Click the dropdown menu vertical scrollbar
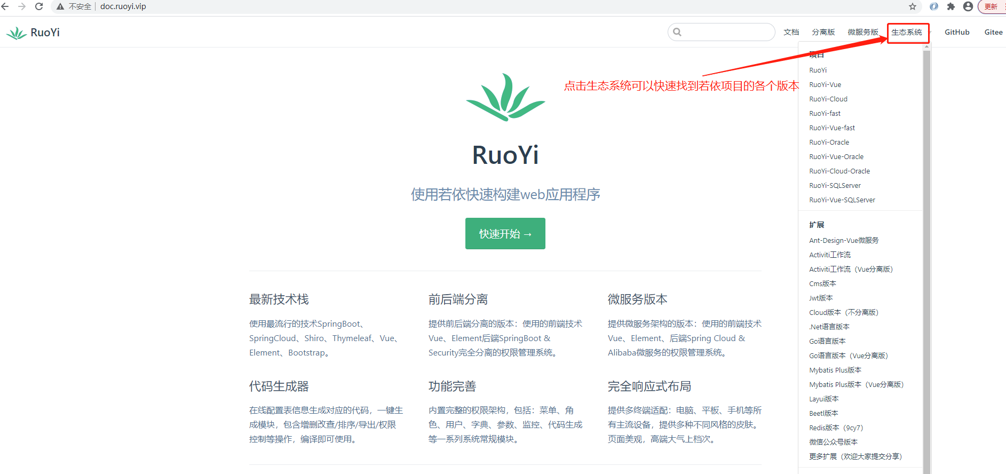 [926, 262]
